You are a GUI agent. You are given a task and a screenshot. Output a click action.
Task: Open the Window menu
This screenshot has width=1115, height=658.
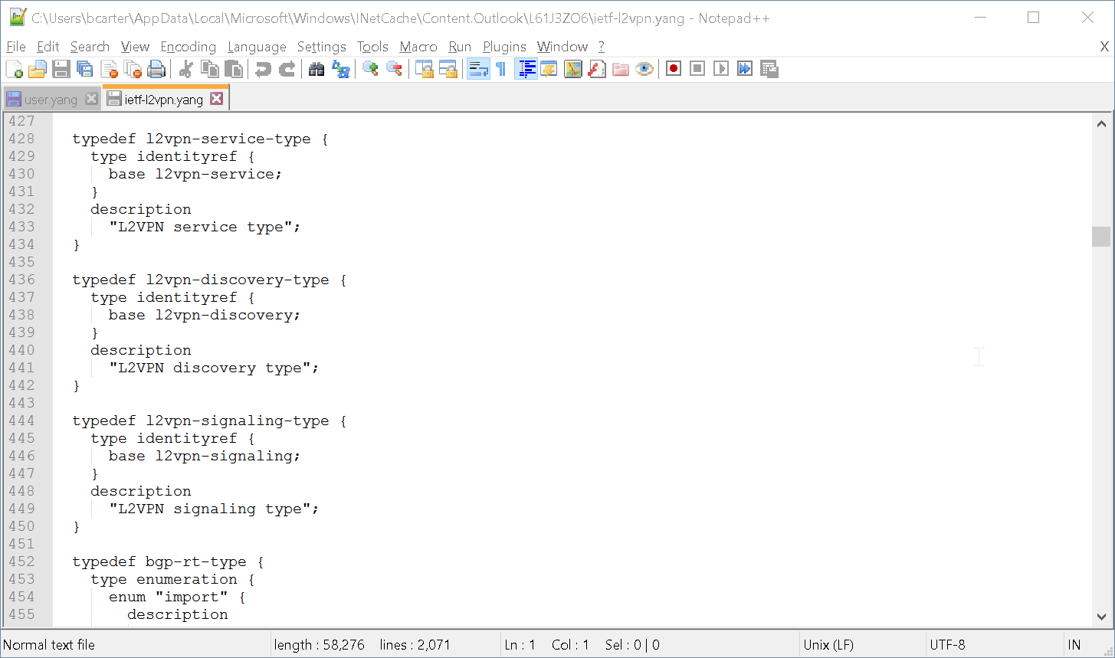point(562,47)
